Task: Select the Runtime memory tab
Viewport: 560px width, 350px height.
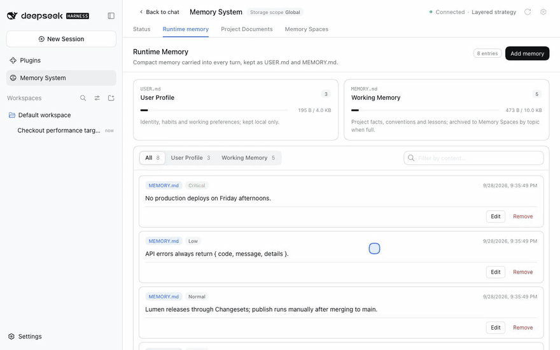Action: pyautogui.click(x=186, y=29)
